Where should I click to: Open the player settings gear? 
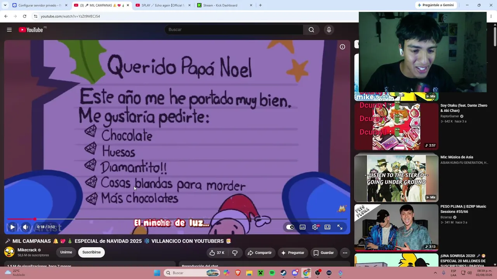[x=315, y=227]
